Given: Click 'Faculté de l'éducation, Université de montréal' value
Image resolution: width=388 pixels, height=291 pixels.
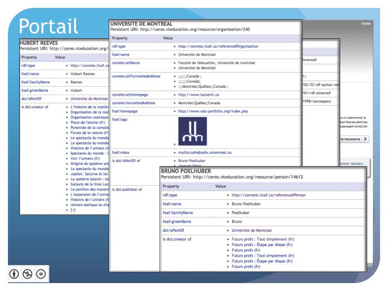Looking at the screenshot, I should pyautogui.click(x=216, y=63).
